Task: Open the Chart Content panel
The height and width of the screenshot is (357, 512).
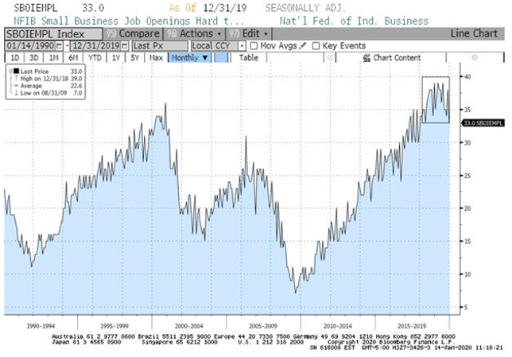Action: [x=397, y=58]
